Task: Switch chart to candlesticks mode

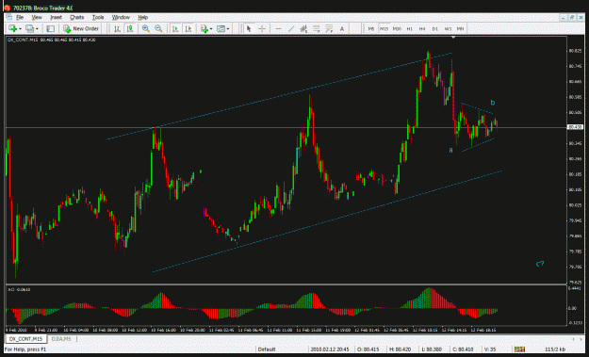Action: click(130, 28)
